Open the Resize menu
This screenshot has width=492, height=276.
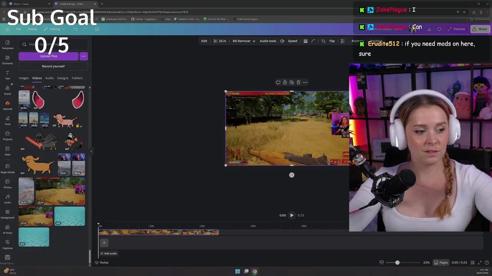coord(32,29)
